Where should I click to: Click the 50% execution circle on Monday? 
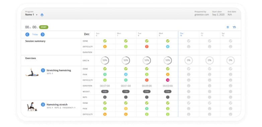[x=126, y=60]
